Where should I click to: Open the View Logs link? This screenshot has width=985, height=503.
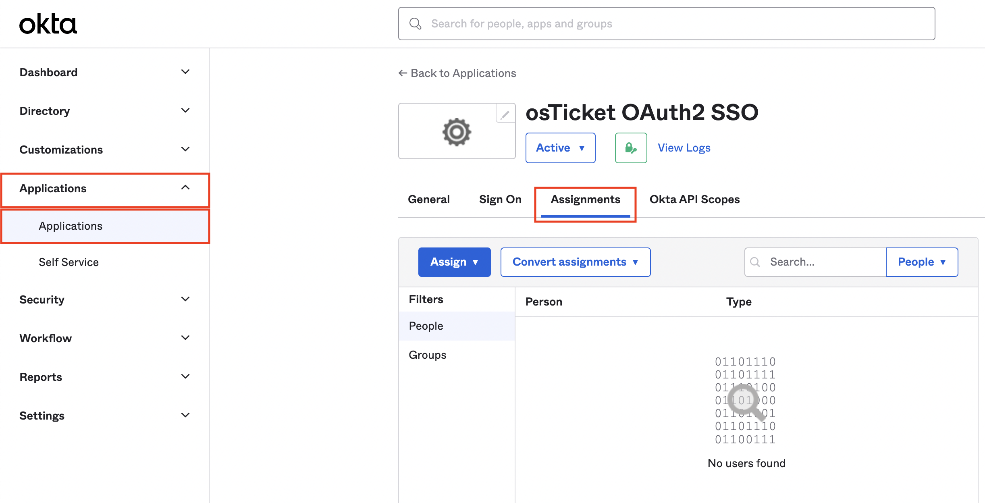pyautogui.click(x=684, y=148)
